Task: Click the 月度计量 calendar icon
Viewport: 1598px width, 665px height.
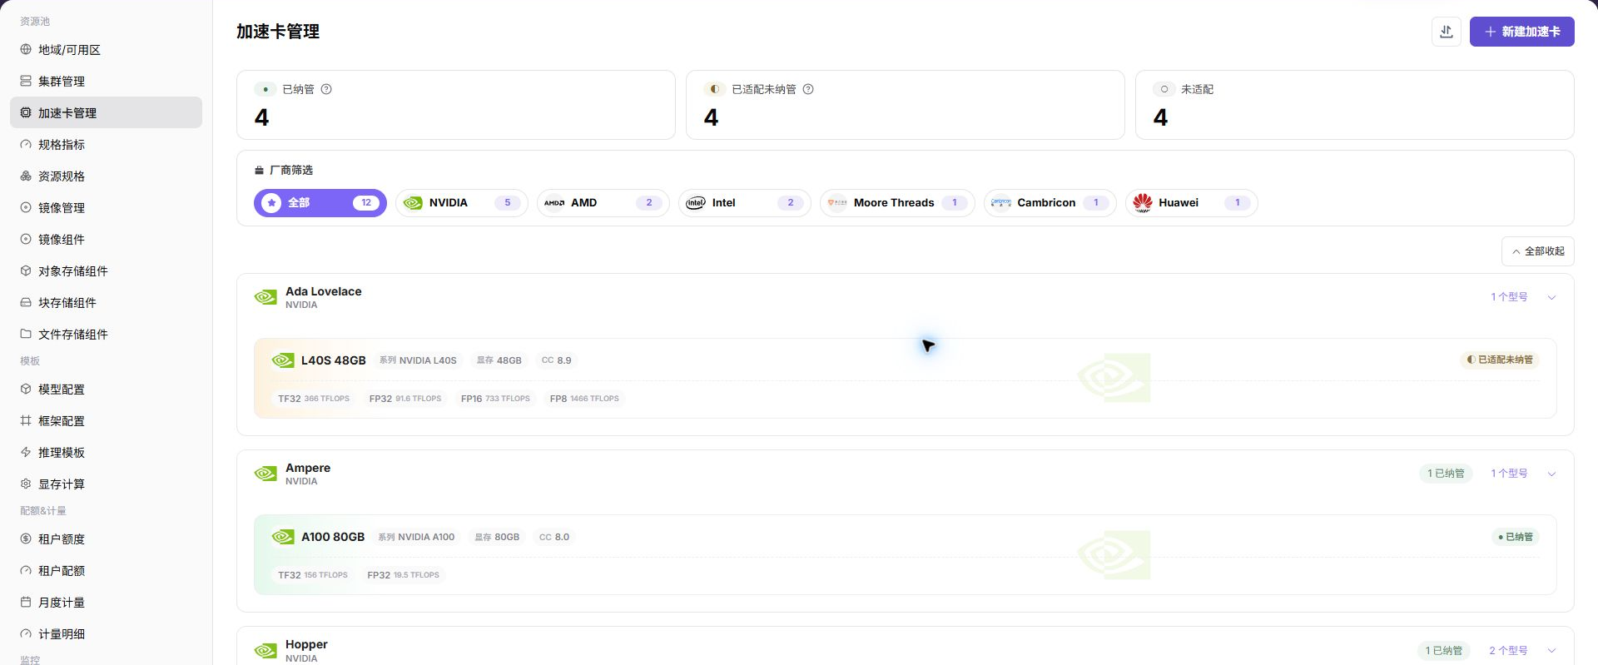Action: 26,603
